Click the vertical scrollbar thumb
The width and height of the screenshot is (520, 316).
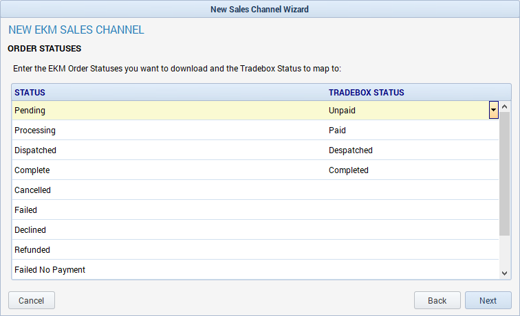pos(504,174)
